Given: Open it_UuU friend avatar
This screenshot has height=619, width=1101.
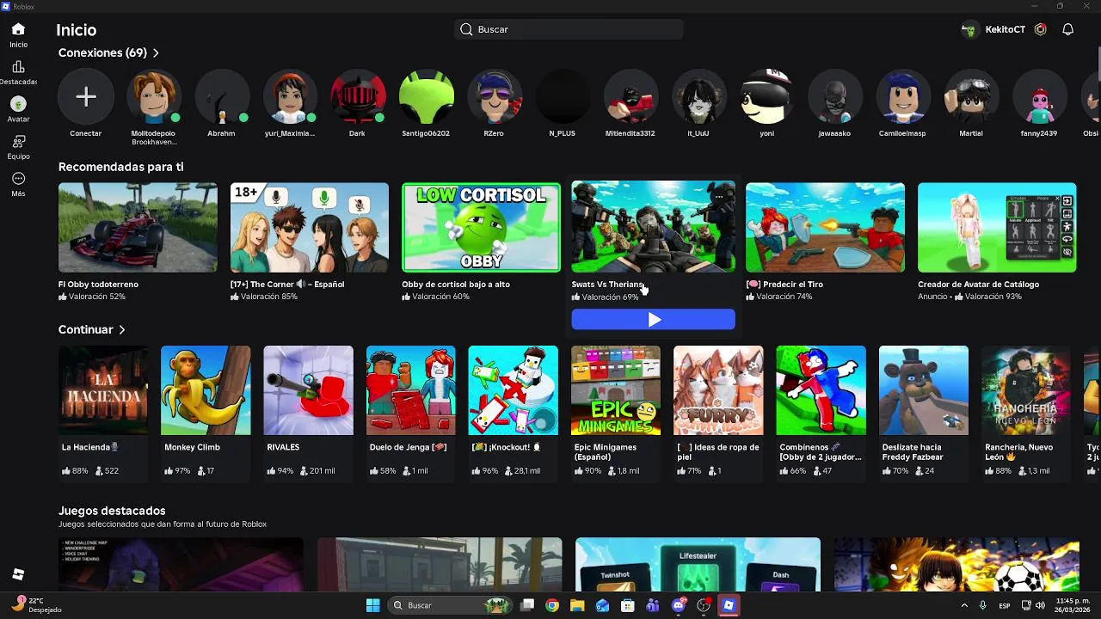Looking at the screenshot, I should (x=698, y=96).
